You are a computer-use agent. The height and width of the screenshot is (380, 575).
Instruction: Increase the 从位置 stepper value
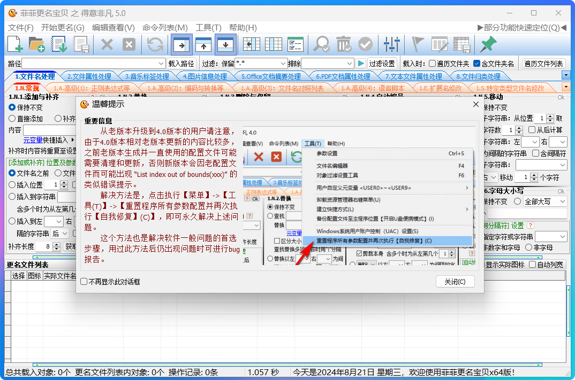click(x=550, y=116)
